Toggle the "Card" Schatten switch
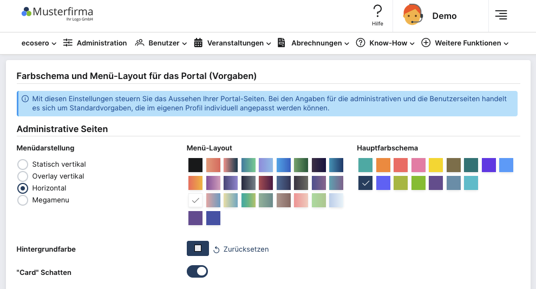536x289 pixels. 197,272
